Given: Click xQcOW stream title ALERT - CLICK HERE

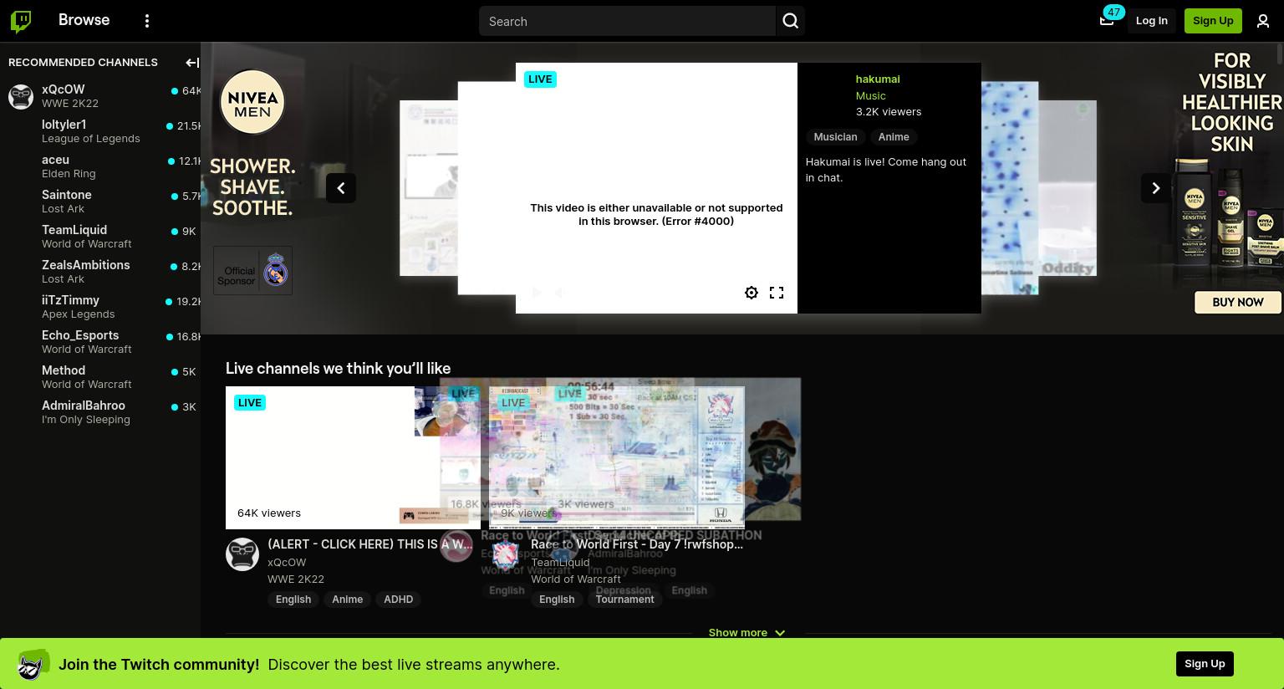Looking at the screenshot, I should pos(370,544).
